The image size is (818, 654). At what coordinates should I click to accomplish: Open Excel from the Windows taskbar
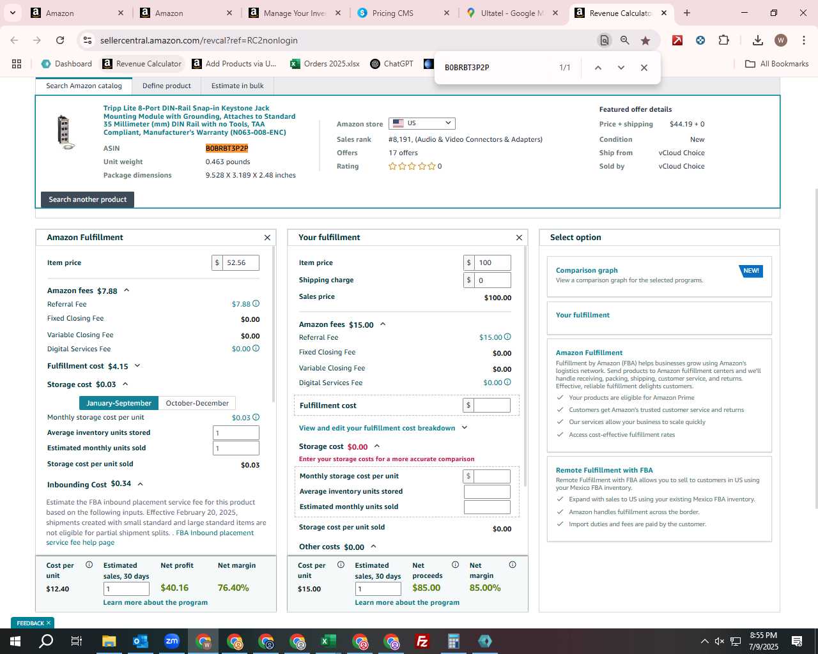point(328,641)
